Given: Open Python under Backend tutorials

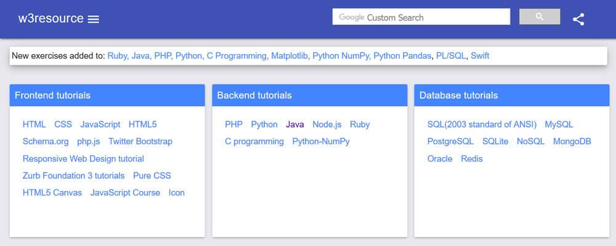Looking at the screenshot, I should pyautogui.click(x=264, y=125).
